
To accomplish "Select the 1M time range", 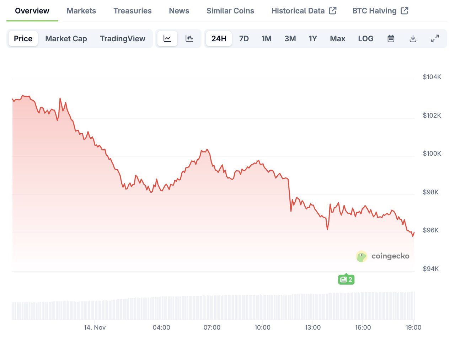I will click(267, 38).
